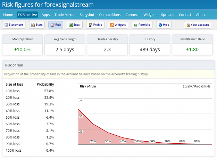Click the orange RSS Widgets icon

pos(112,25)
